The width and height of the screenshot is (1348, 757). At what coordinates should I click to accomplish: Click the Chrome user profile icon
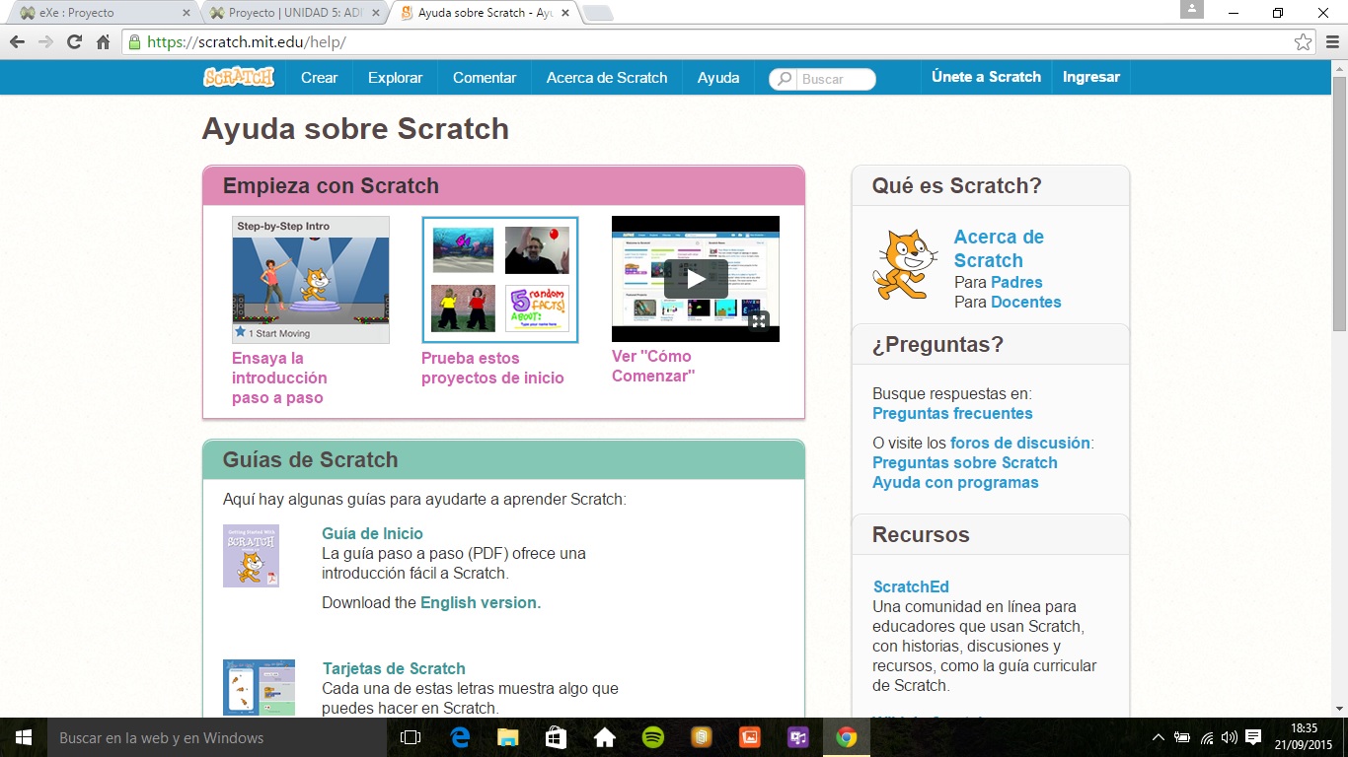point(1192,9)
